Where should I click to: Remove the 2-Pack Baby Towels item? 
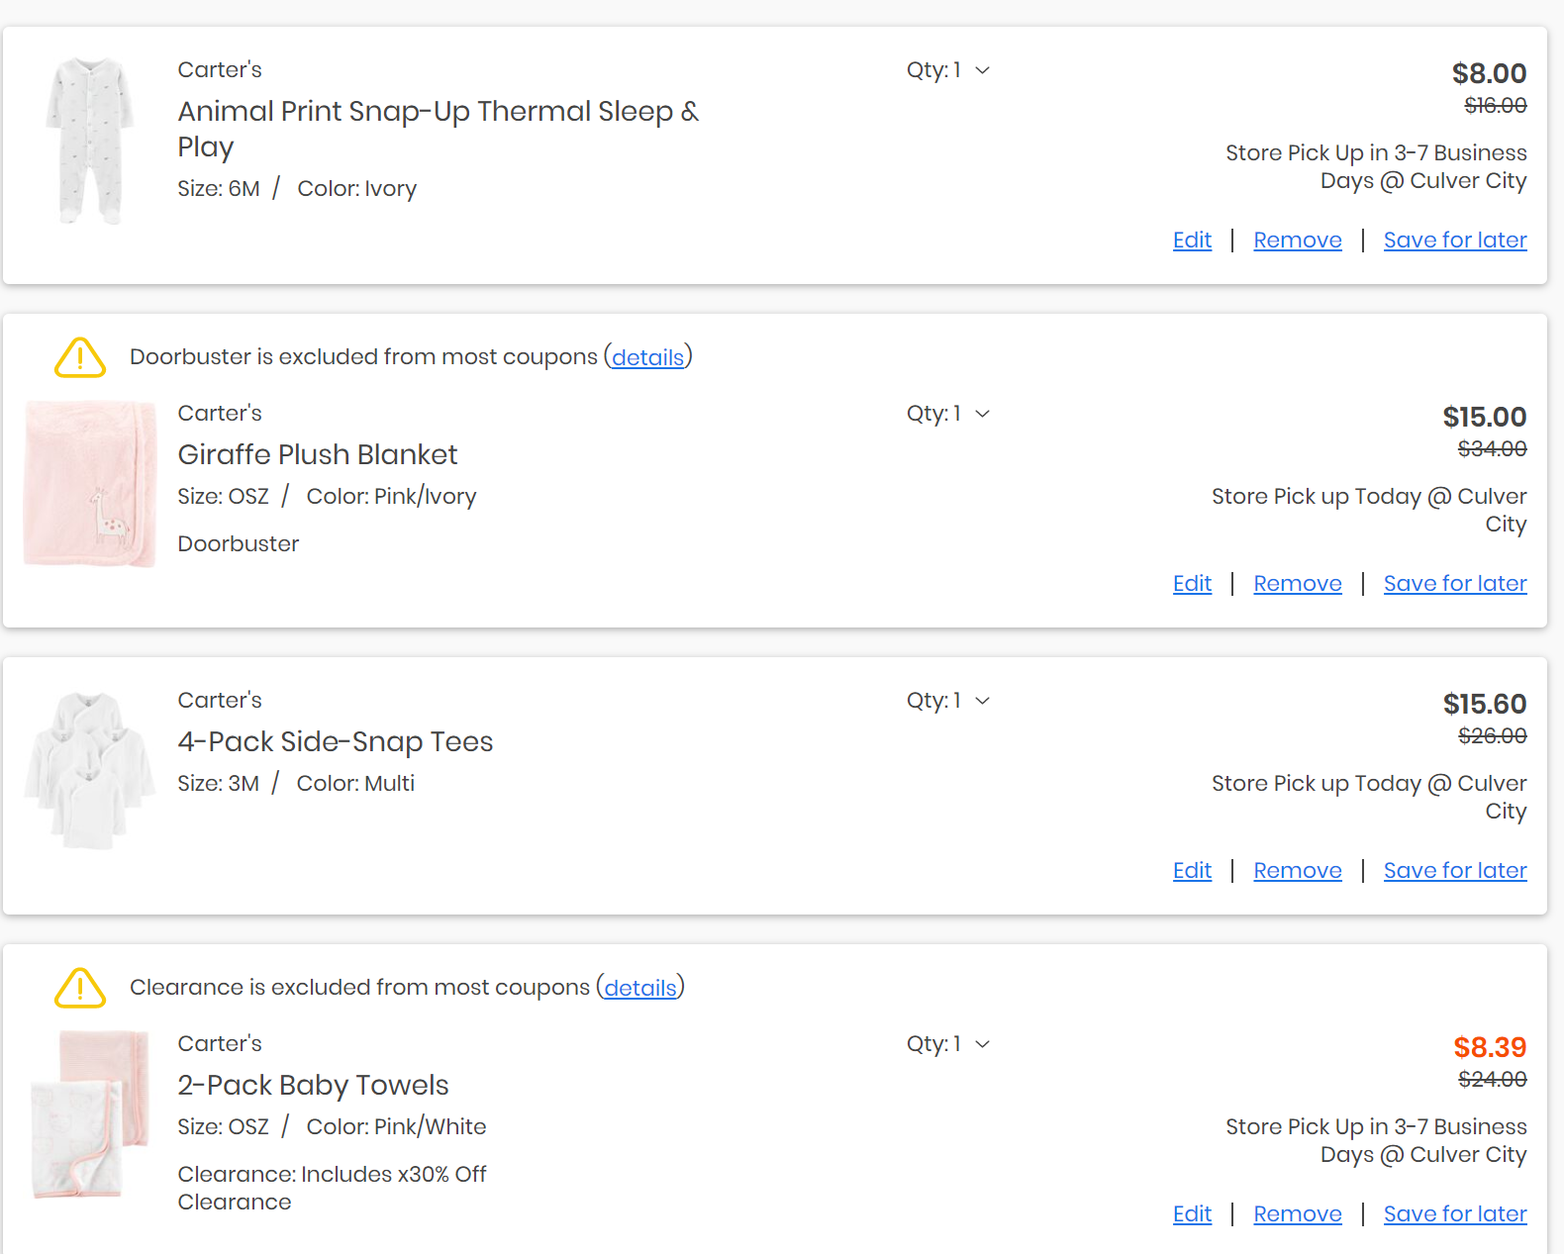(1297, 1214)
